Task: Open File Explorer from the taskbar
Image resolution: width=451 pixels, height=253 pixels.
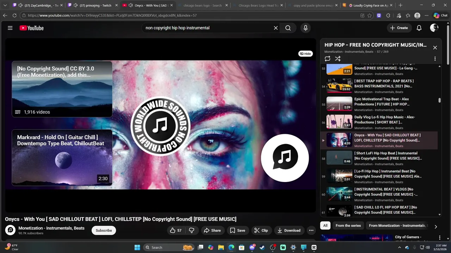Action: point(221,247)
